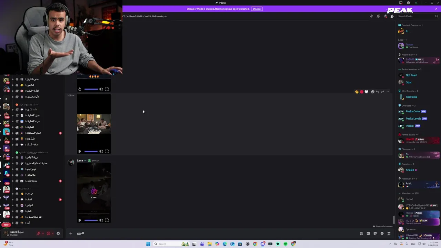Replay the top video with the replay icon
The image size is (441, 248).
tap(80, 89)
